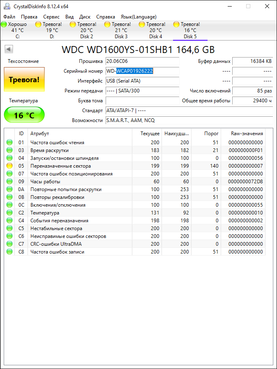Switch to the Disk 2 tab
Viewport: 277px width, 369px height.
click(x=87, y=30)
